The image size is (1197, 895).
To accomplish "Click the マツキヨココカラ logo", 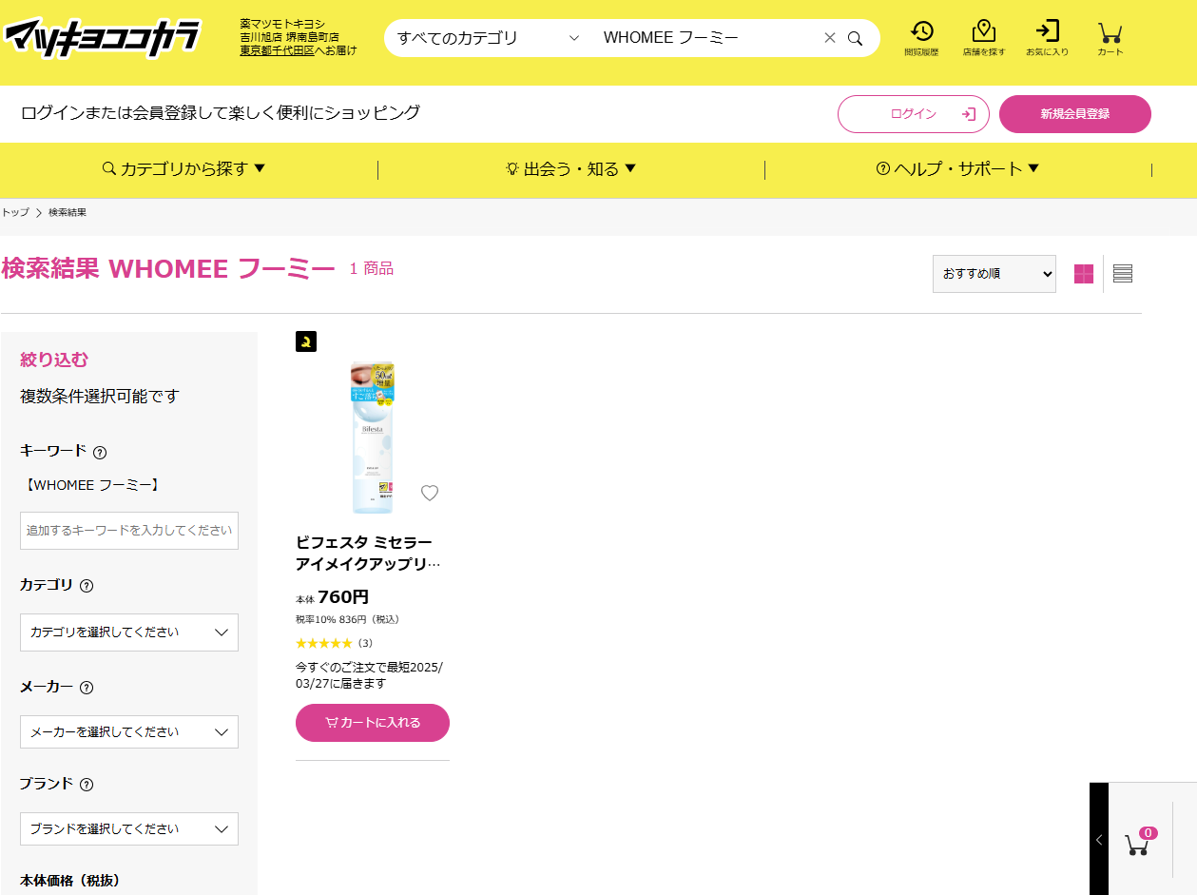I will [103, 38].
